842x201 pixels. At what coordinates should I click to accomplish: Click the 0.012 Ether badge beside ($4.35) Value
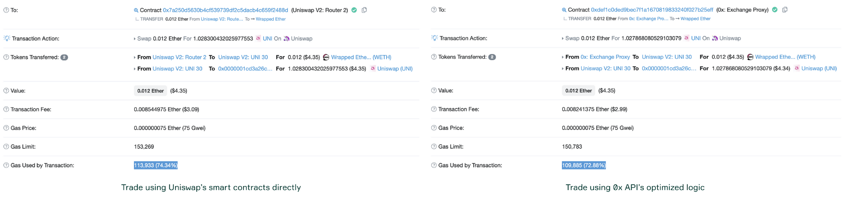[150, 91]
